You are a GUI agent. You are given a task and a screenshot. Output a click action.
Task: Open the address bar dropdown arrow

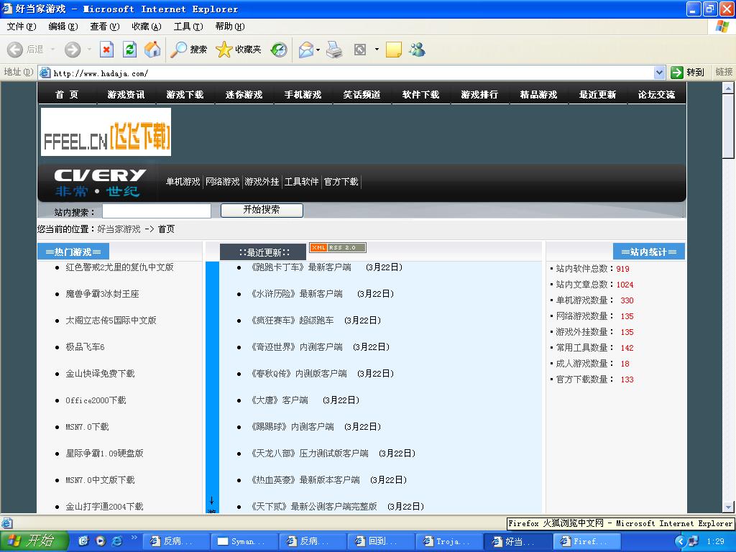(660, 73)
